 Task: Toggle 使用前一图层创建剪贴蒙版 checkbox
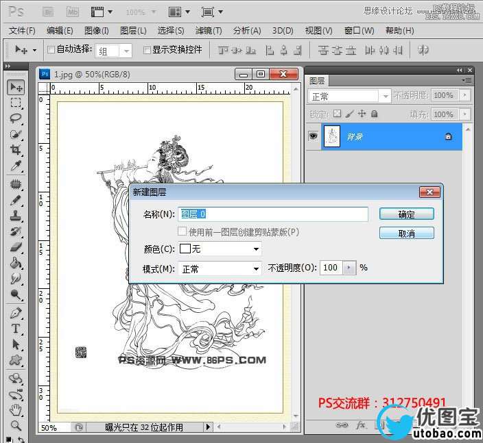[x=182, y=231]
